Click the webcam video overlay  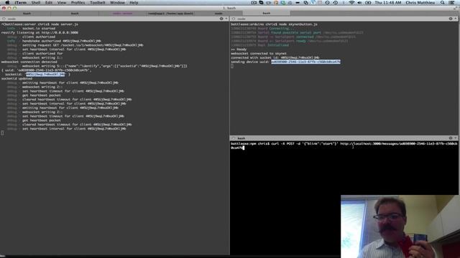400,226
